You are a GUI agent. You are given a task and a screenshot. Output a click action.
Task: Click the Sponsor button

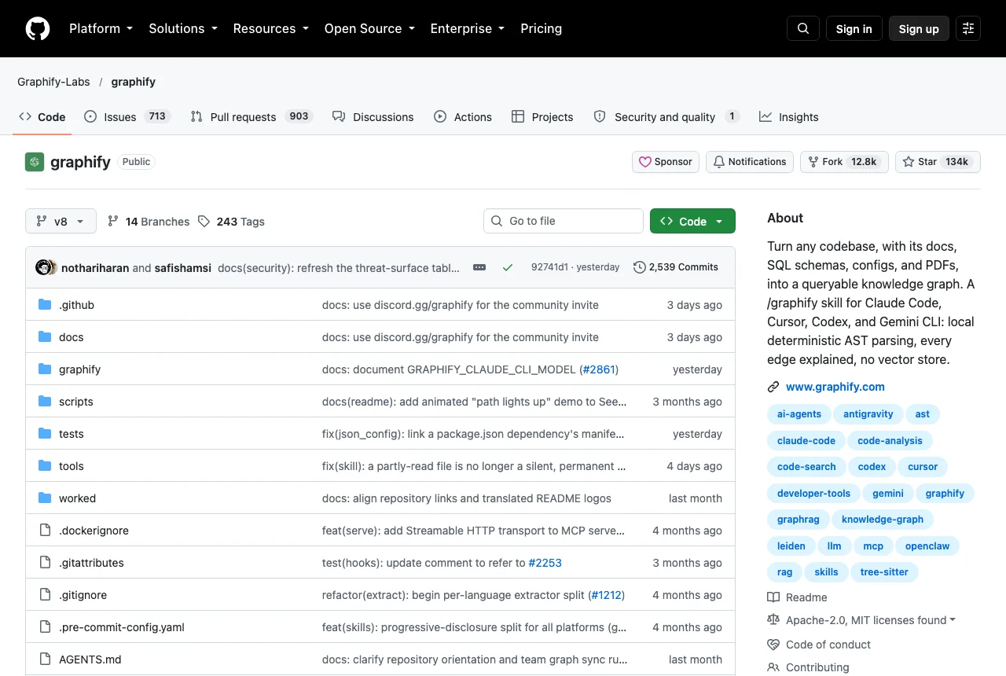click(x=666, y=162)
